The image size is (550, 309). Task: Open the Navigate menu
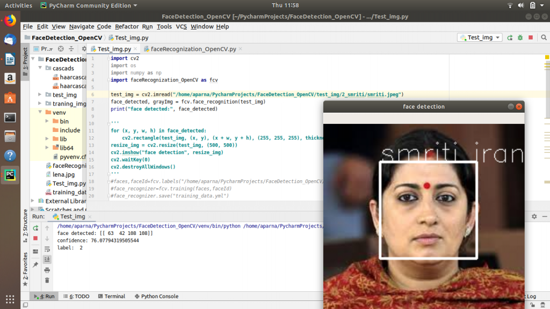pos(82,27)
